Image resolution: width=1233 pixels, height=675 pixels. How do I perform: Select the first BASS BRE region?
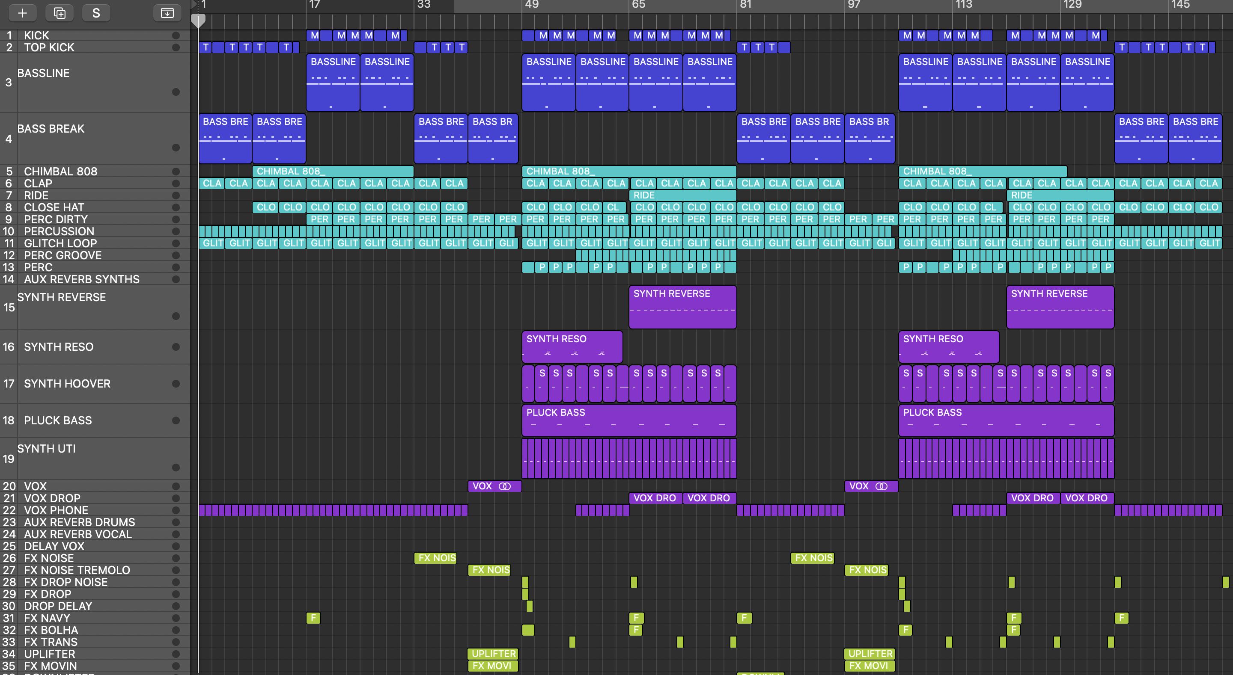tap(225, 138)
